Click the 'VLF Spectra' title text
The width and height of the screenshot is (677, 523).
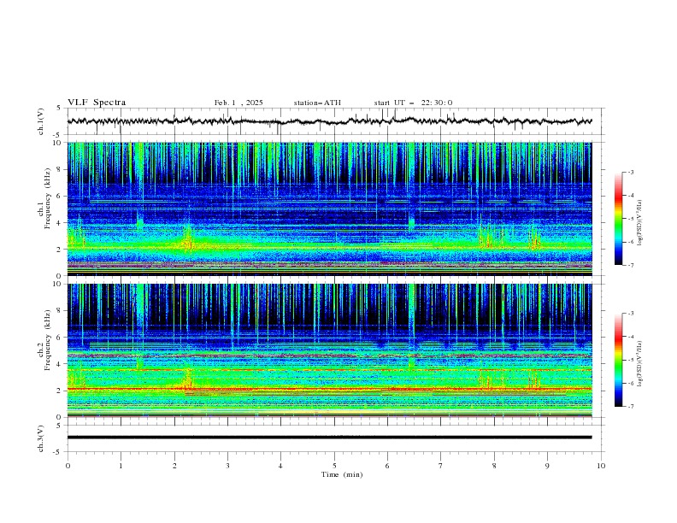tap(97, 103)
